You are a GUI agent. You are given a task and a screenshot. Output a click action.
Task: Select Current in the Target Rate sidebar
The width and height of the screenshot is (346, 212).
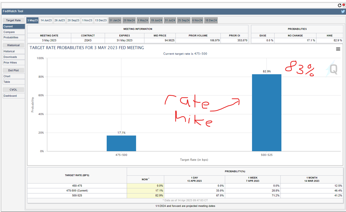click(x=14, y=26)
